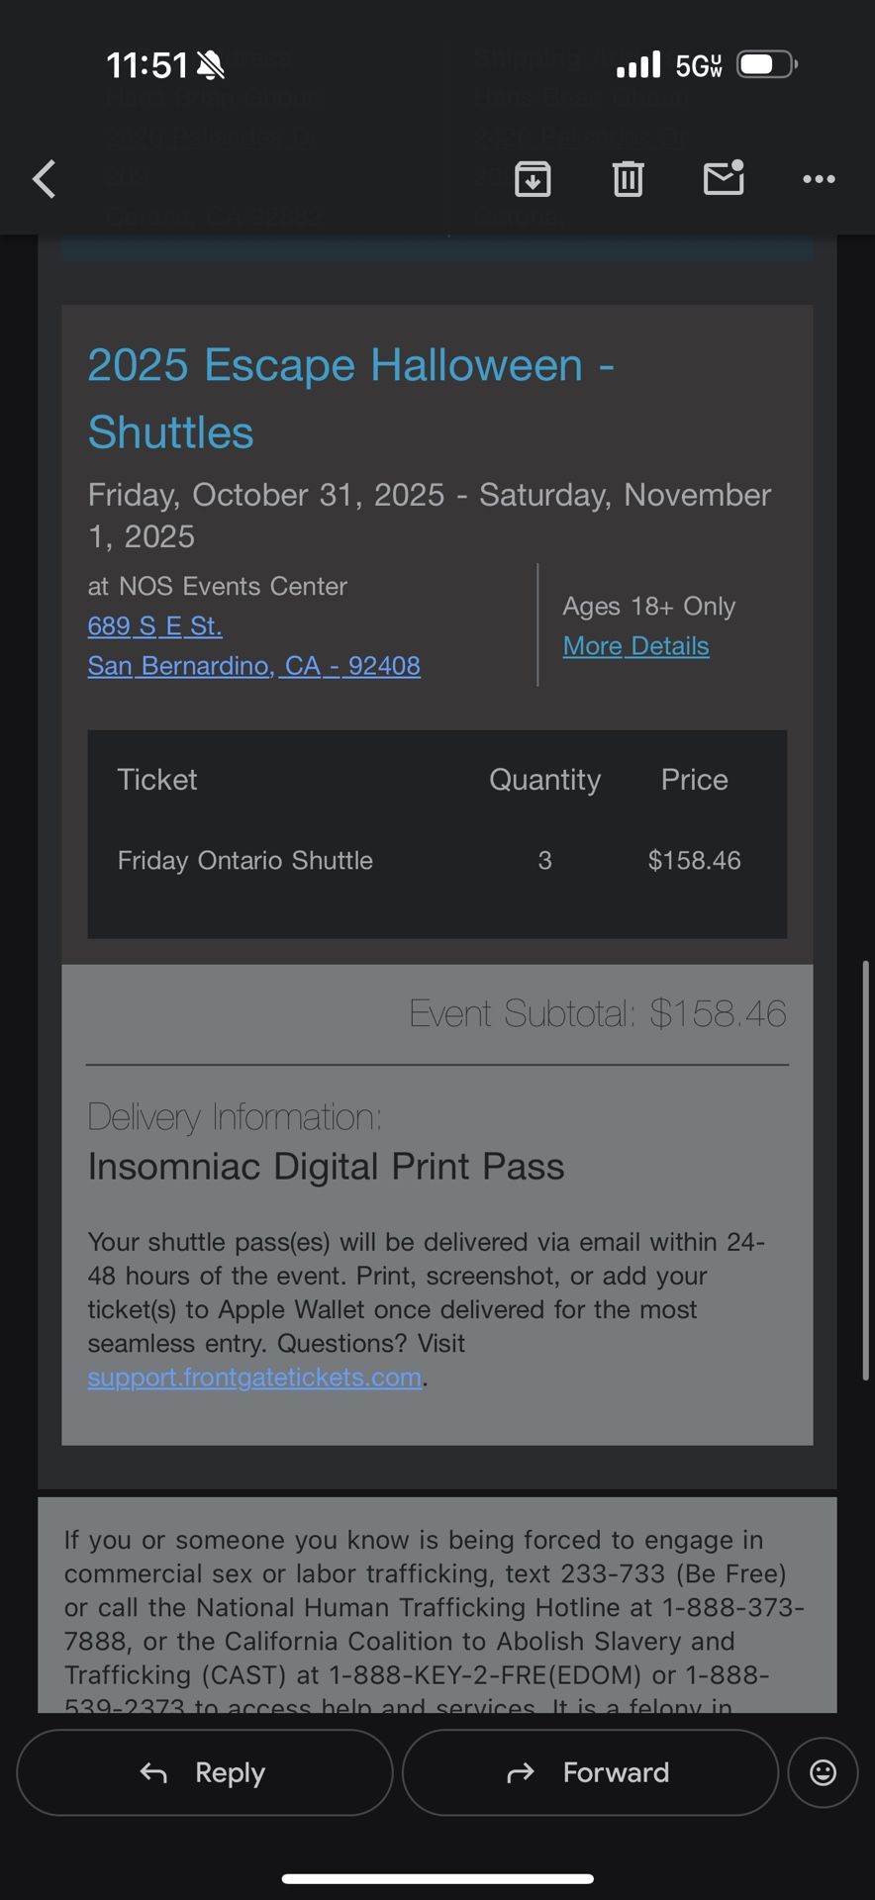
Task: Open the More Details link
Action: (635, 646)
